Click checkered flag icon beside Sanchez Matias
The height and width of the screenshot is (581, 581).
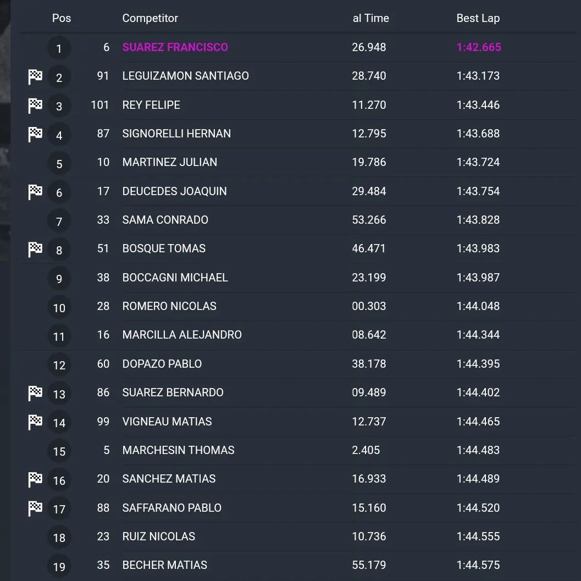click(x=35, y=479)
